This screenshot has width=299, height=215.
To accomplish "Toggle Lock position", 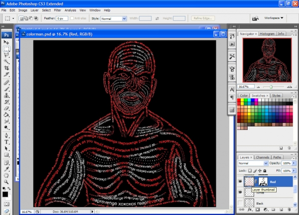I will pyautogui.click(x=260, y=171).
